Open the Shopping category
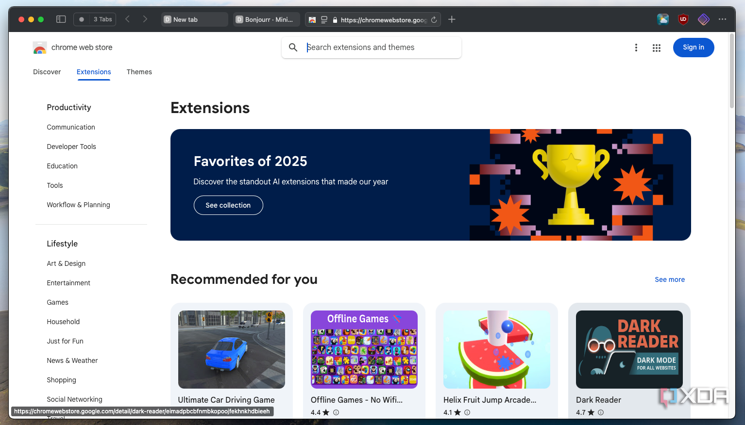 pyautogui.click(x=61, y=380)
